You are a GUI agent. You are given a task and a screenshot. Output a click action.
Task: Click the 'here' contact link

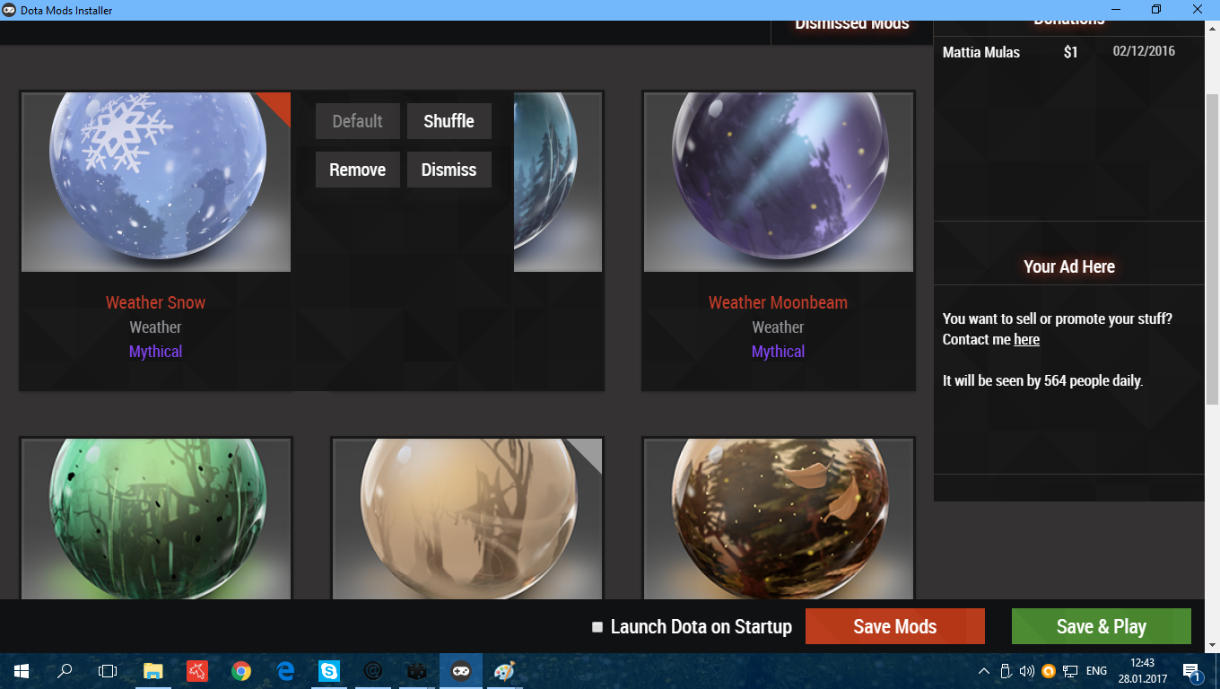coord(1026,340)
